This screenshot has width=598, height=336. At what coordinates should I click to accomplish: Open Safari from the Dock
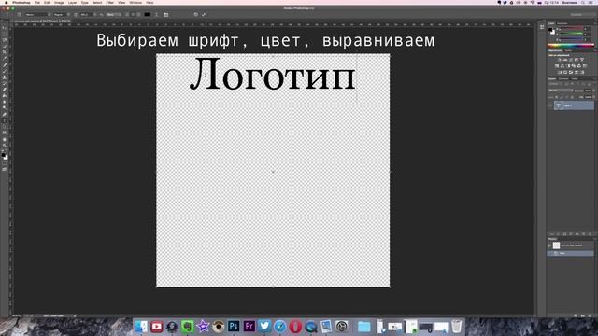pos(280,326)
